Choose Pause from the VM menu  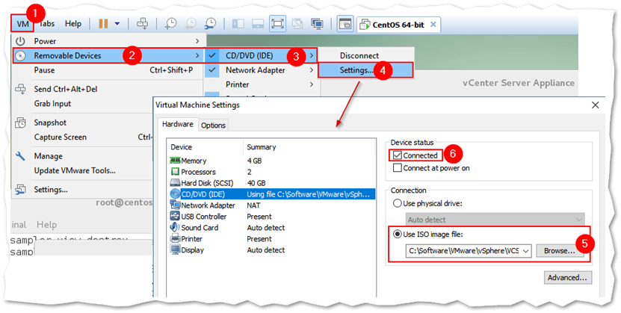coord(108,70)
